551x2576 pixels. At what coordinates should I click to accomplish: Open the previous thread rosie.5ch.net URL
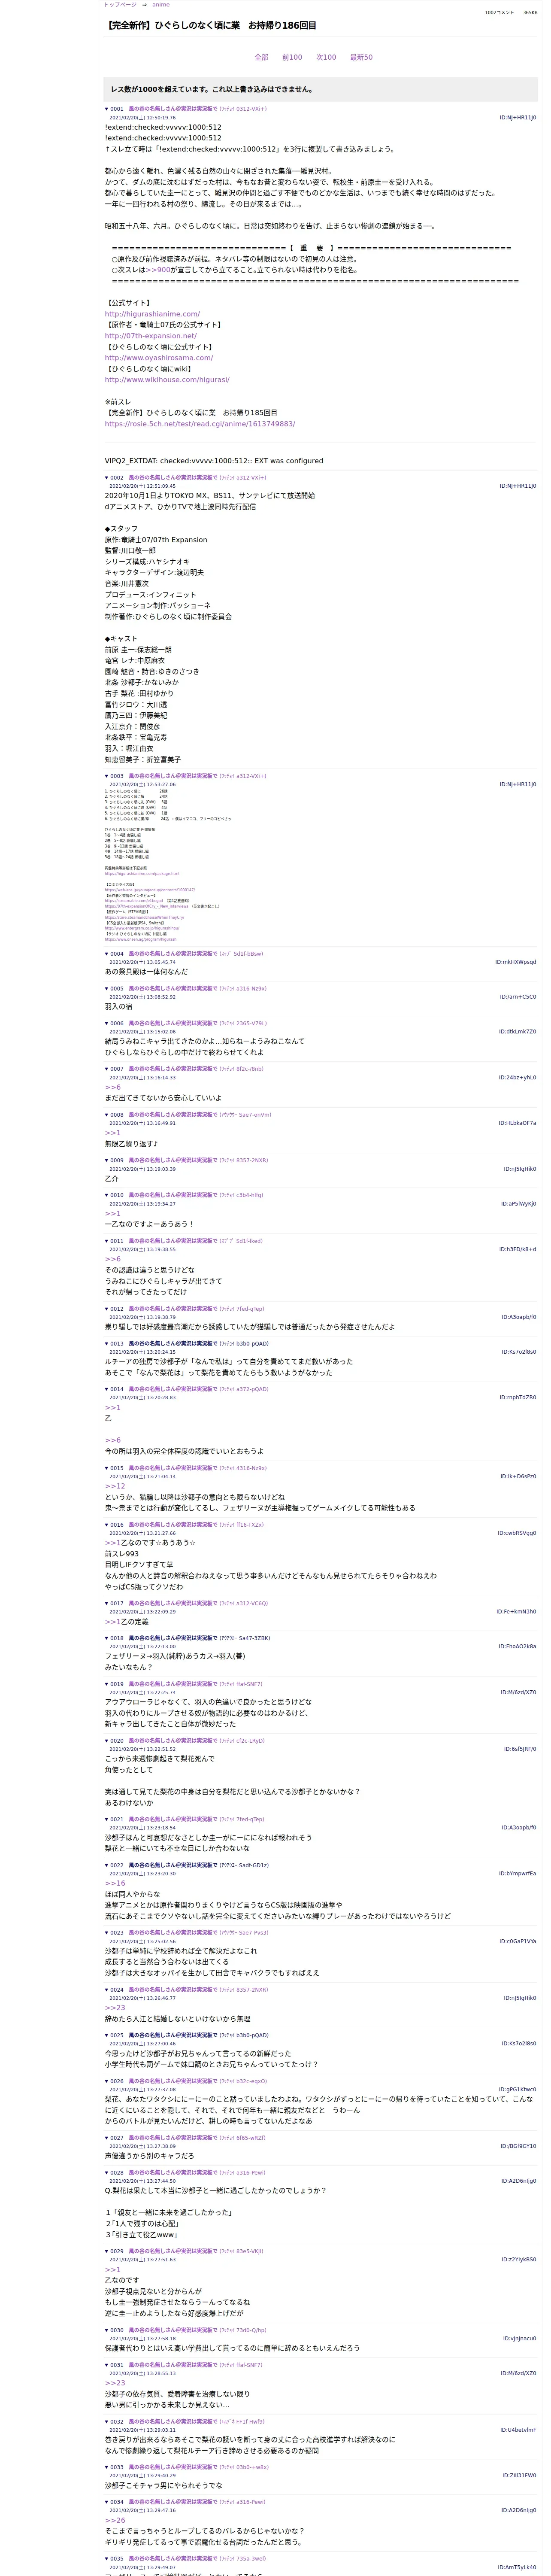coord(200,424)
